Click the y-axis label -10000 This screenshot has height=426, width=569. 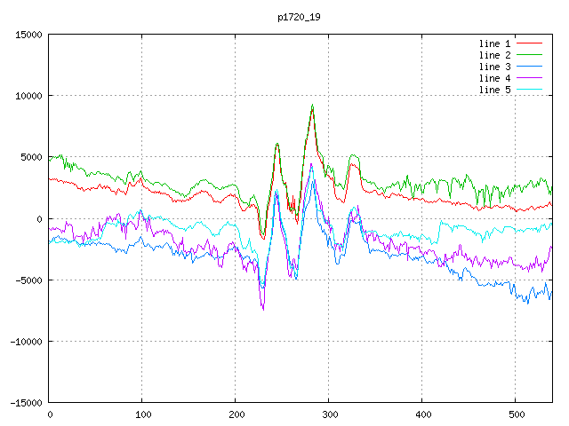coord(26,342)
